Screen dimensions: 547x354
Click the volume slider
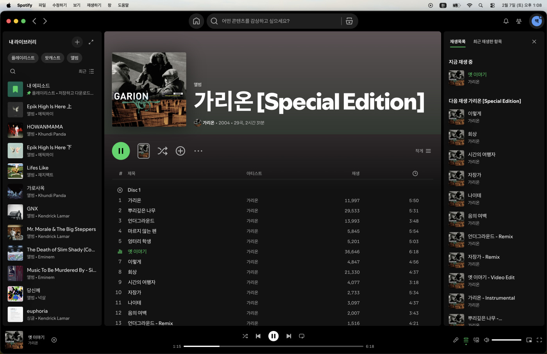pyautogui.click(x=506, y=340)
